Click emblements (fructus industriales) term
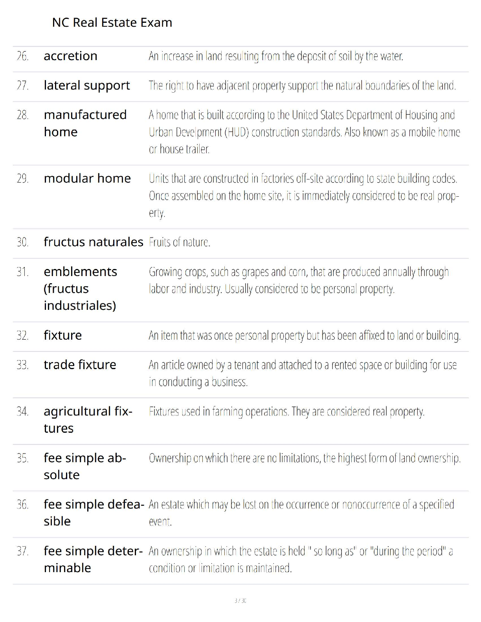 point(81,288)
